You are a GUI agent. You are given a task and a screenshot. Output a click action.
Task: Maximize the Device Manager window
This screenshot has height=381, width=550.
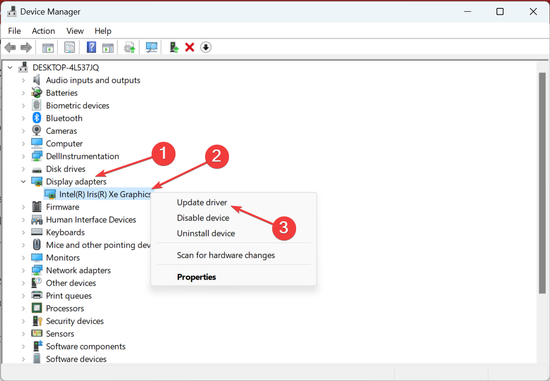(x=500, y=12)
